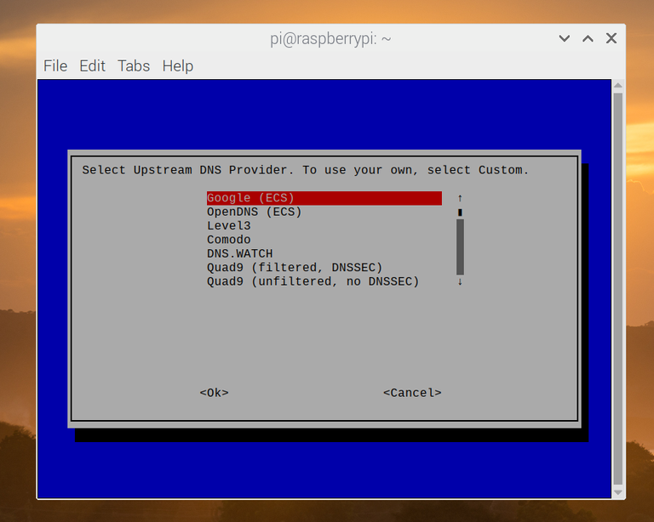The width and height of the screenshot is (654, 522).
Task: Click the DNS list up arrow
Action: pos(460,198)
